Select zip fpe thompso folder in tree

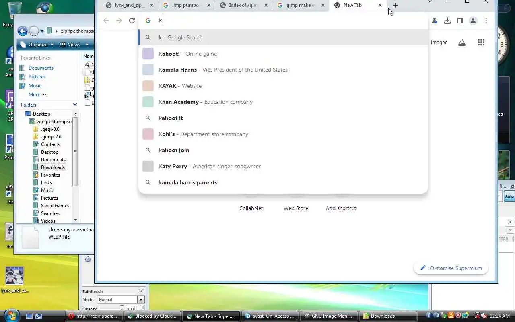pyautogui.click(x=54, y=122)
